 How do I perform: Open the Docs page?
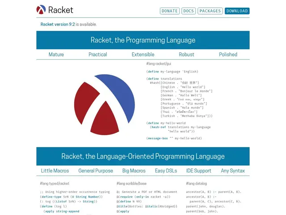[189, 11]
